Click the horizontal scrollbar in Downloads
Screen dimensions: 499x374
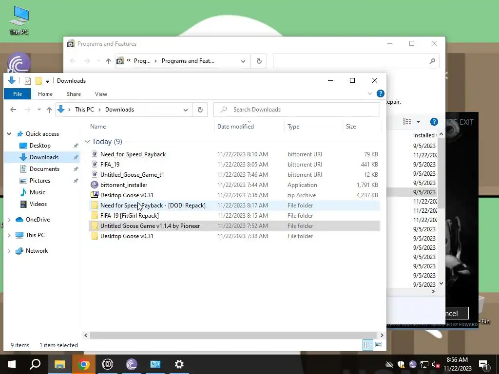[233, 335]
